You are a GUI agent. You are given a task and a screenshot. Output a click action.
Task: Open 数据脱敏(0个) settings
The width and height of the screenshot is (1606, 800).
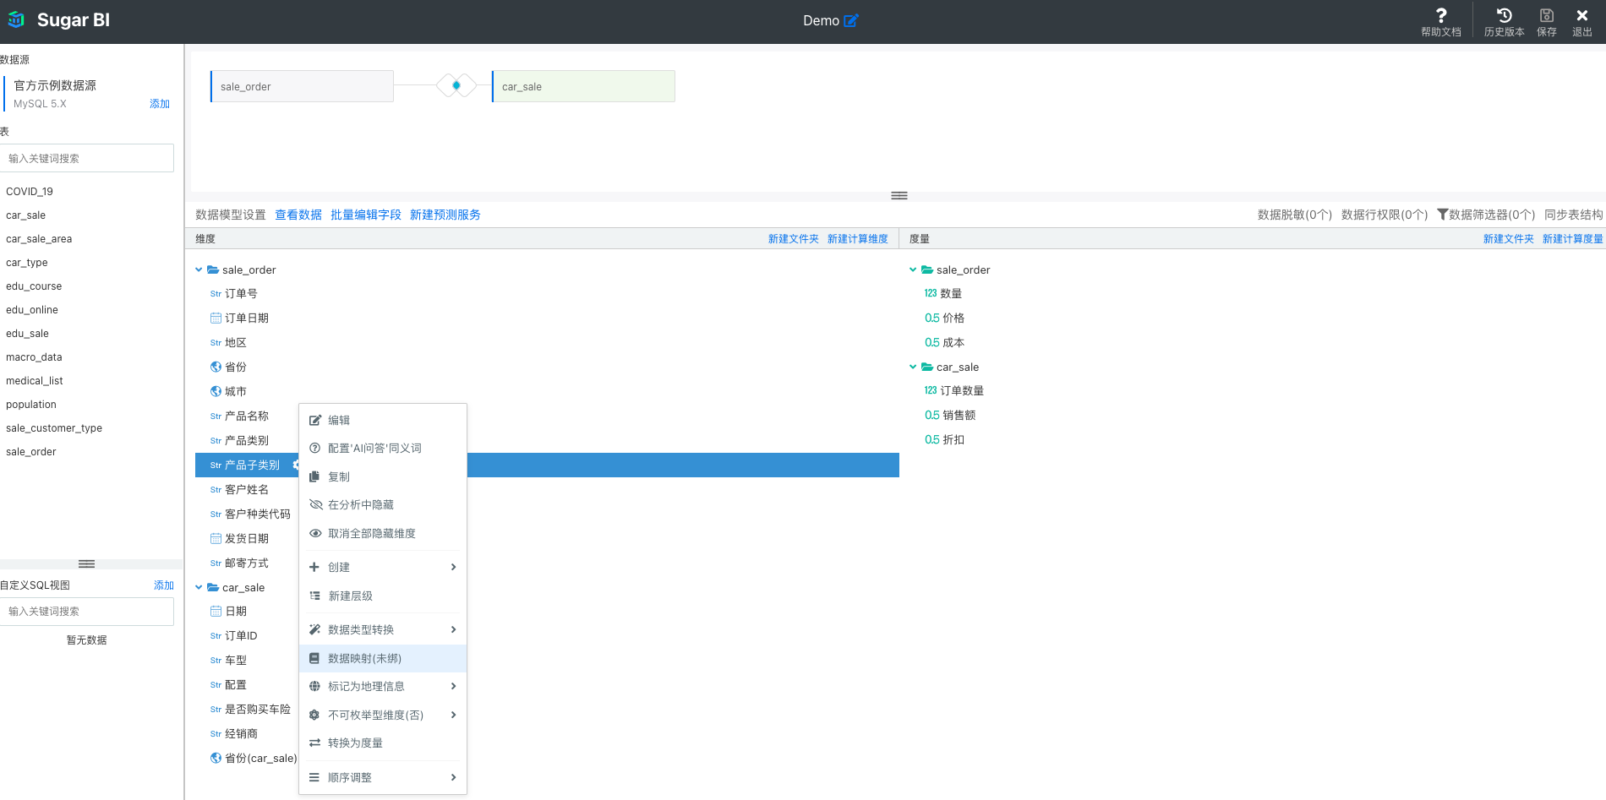coord(1295,215)
